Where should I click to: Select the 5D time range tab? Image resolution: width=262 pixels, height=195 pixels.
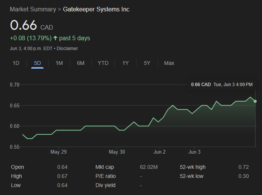tap(38, 63)
